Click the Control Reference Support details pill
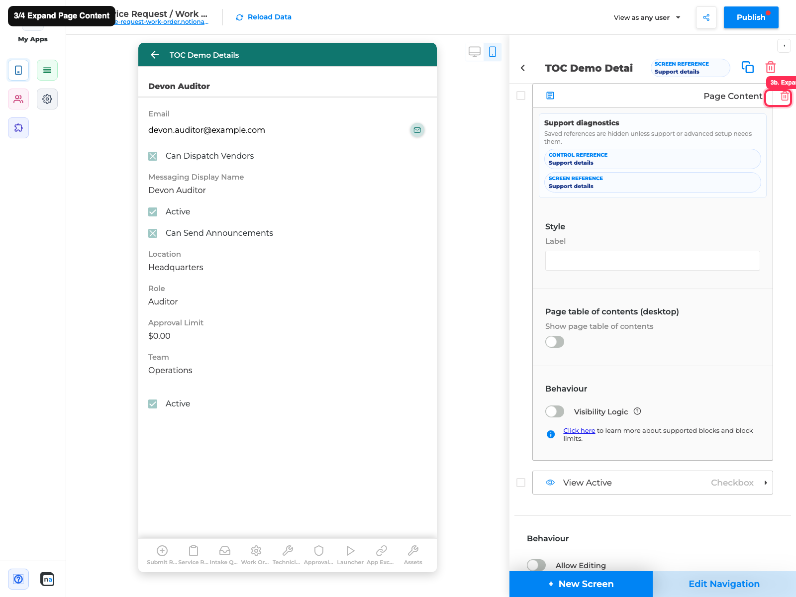796x597 pixels. pos(653,159)
